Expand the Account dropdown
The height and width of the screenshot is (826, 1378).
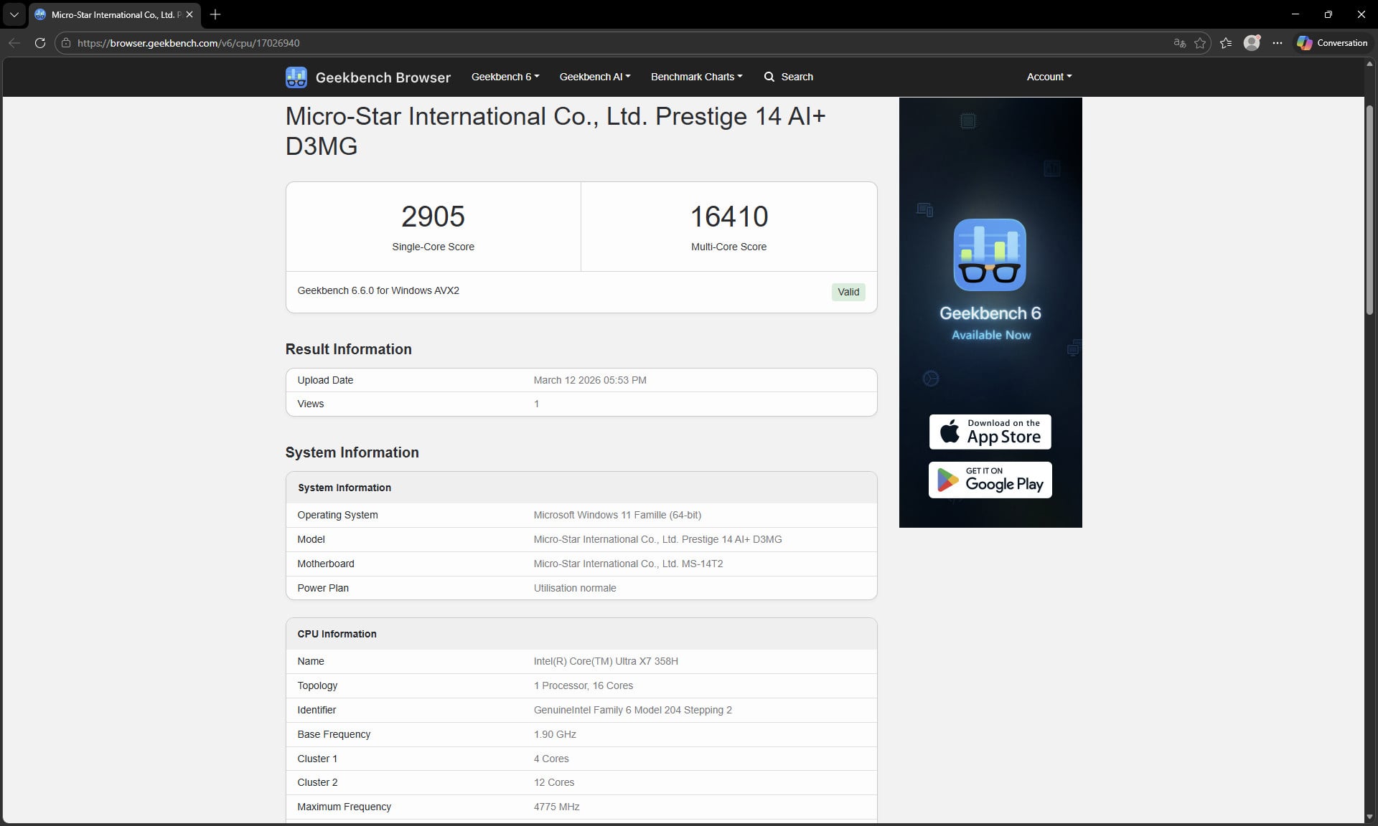pyautogui.click(x=1049, y=77)
